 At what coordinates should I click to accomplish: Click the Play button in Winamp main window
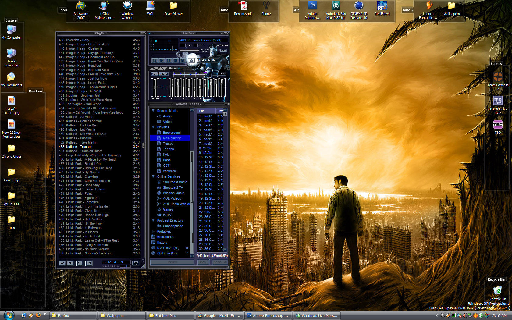click(162, 60)
